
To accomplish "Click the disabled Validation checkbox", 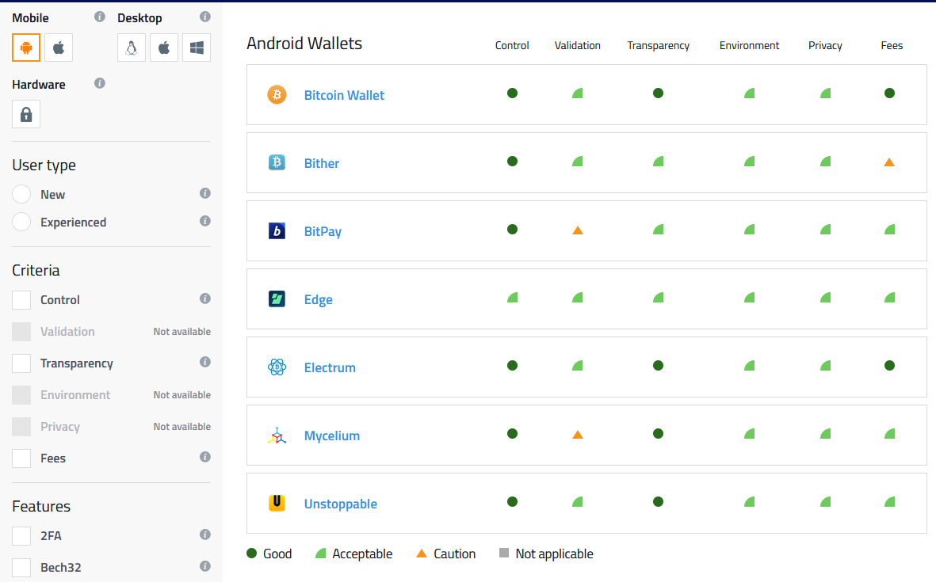I will tap(21, 332).
